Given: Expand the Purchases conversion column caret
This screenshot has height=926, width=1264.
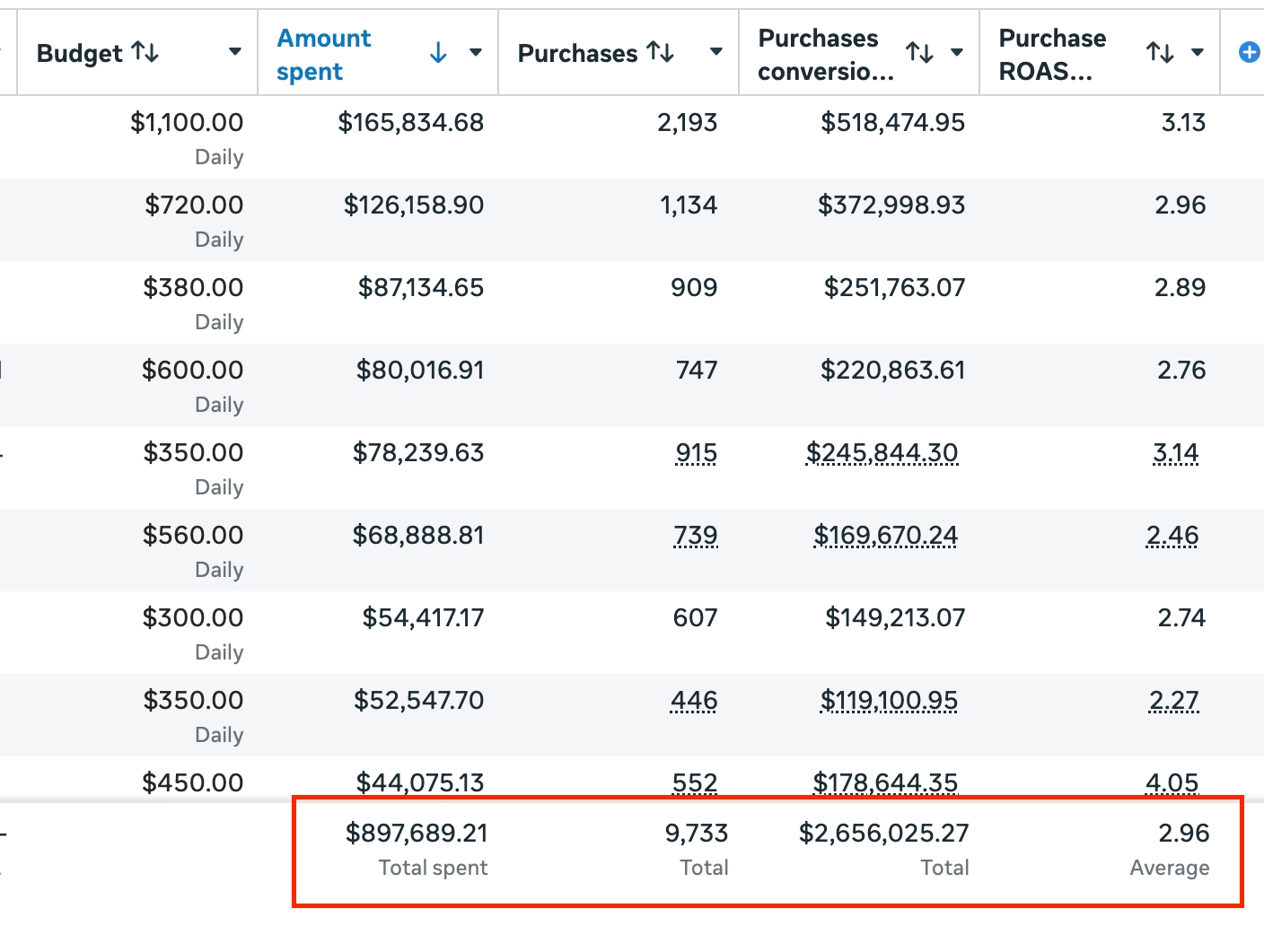Looking at the screenshot, I should pyautogui.click(x=957, y=53).
